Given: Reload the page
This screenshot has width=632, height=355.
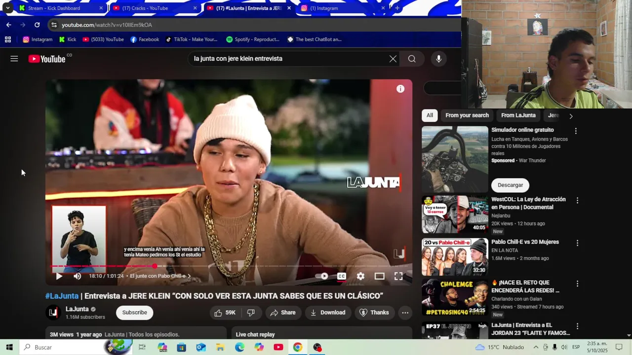Looking at the screenshot, I should [37, 25].
